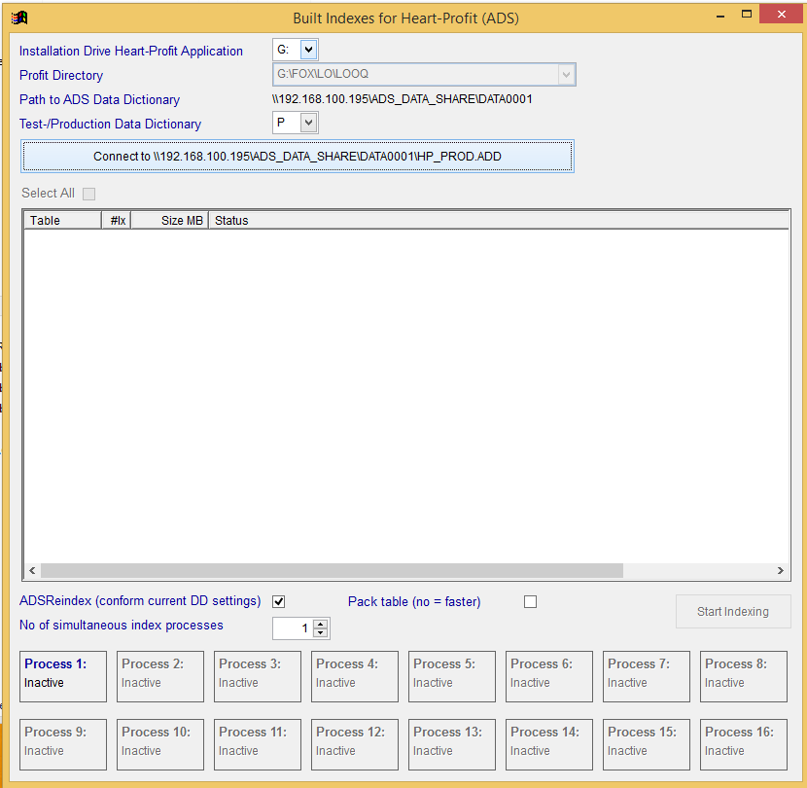Click the application icon in the title bar

(x=19, y=18)
